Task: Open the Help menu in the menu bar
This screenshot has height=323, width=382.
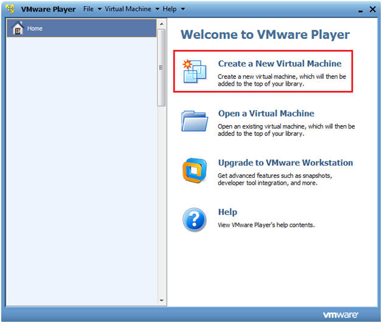Action: coord(170,9)
